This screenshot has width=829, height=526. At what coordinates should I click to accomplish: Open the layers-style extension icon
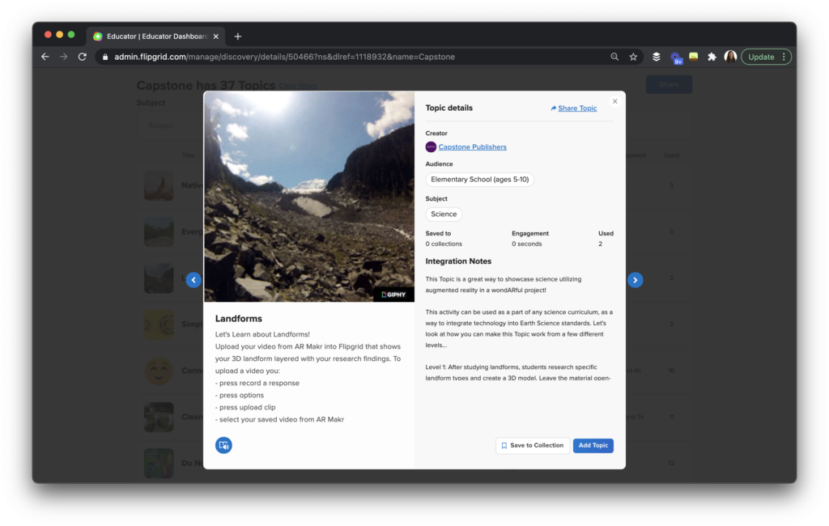656,57
